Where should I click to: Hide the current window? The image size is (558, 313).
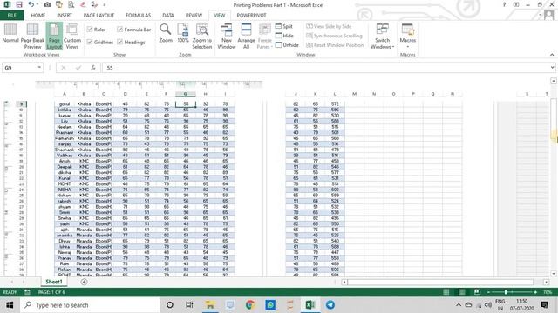[x=284, y=36]
